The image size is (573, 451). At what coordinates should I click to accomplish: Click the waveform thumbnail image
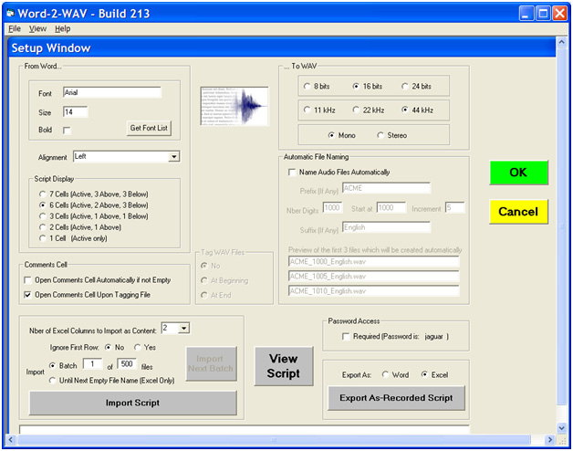234,107
